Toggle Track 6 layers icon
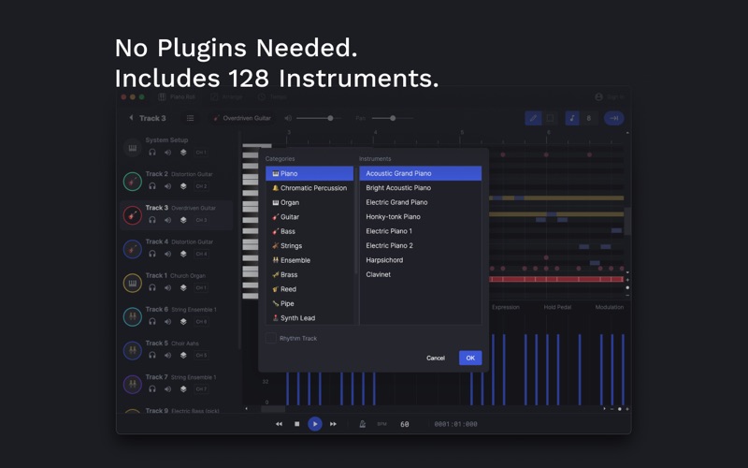This screenshot has height=468, width=748. click(183, 322)
